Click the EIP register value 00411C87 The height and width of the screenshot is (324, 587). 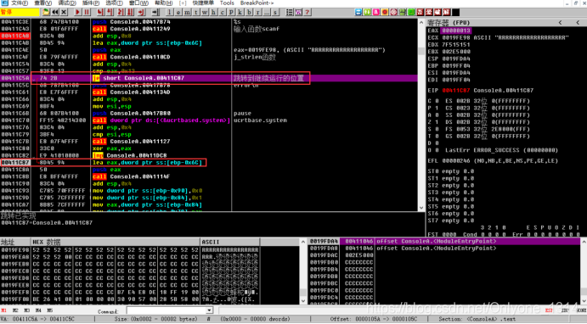pyautogui.click(x=456, y=91)
